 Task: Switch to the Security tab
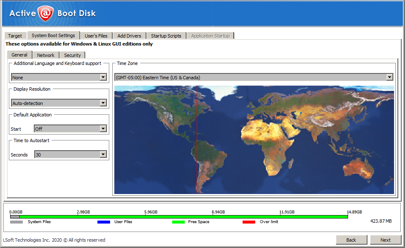coord(72,55)
